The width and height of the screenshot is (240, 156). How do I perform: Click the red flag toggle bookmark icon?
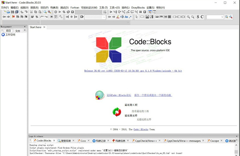[x=13, y=17]
